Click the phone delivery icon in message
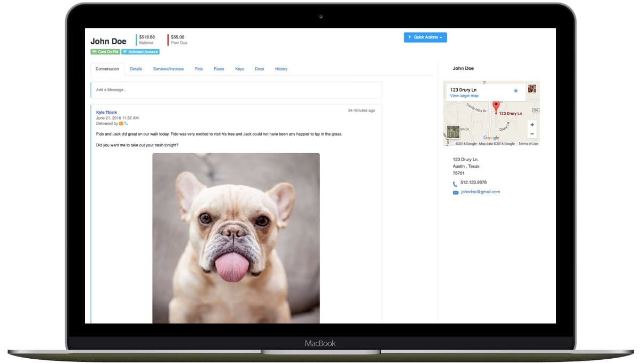Viewport: 641px width, 363px height. pos(127,123)
